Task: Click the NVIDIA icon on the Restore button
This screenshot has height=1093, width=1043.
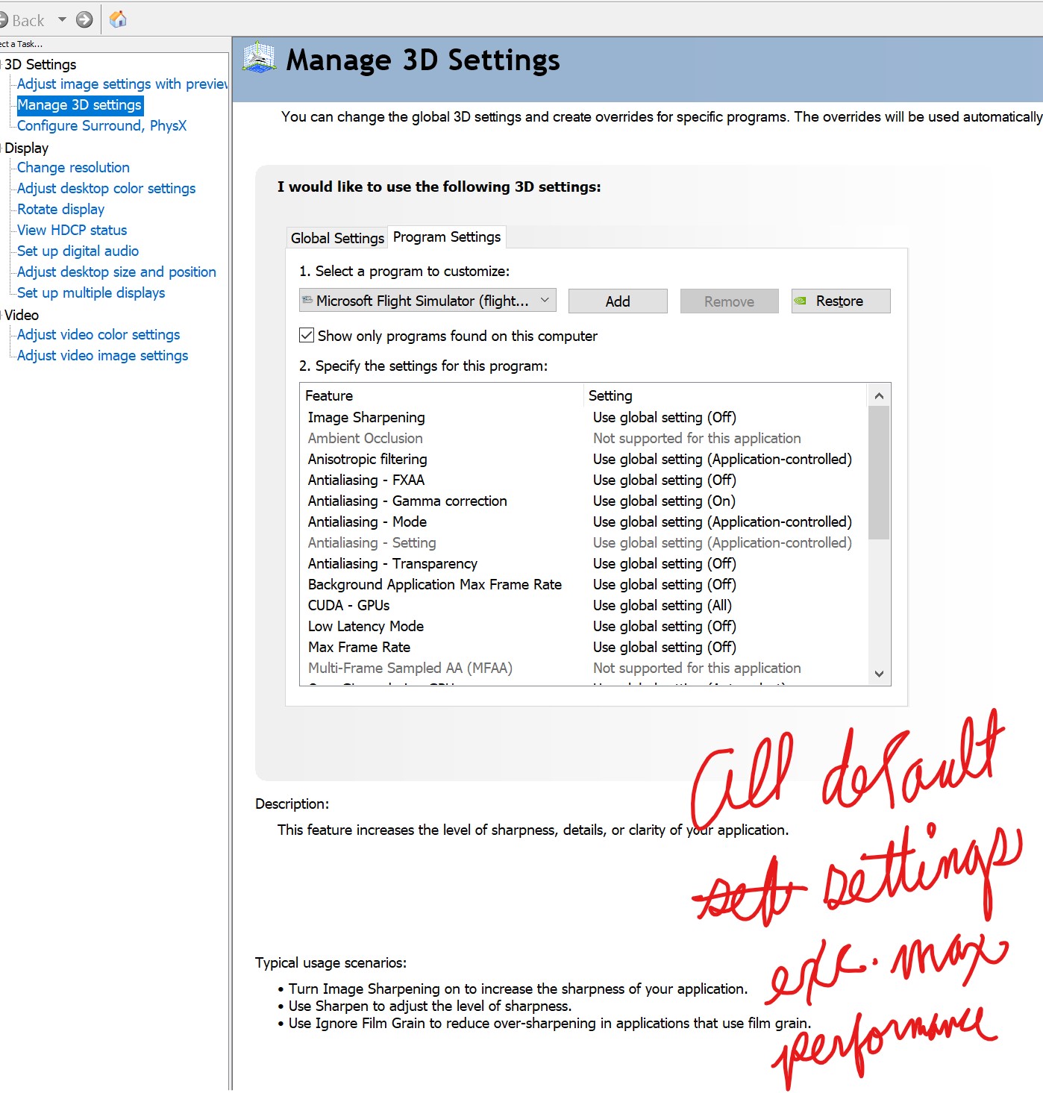Action: [801, 301]
